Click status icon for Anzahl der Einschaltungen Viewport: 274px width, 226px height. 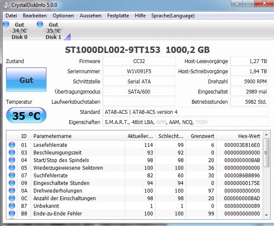tap(12, 198)
